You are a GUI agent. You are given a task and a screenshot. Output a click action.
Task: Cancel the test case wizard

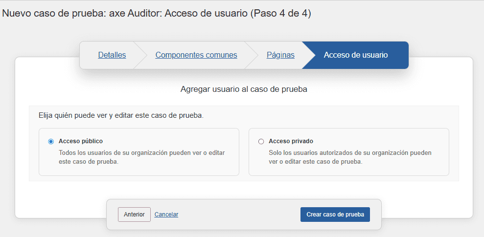tap(166, 215)
